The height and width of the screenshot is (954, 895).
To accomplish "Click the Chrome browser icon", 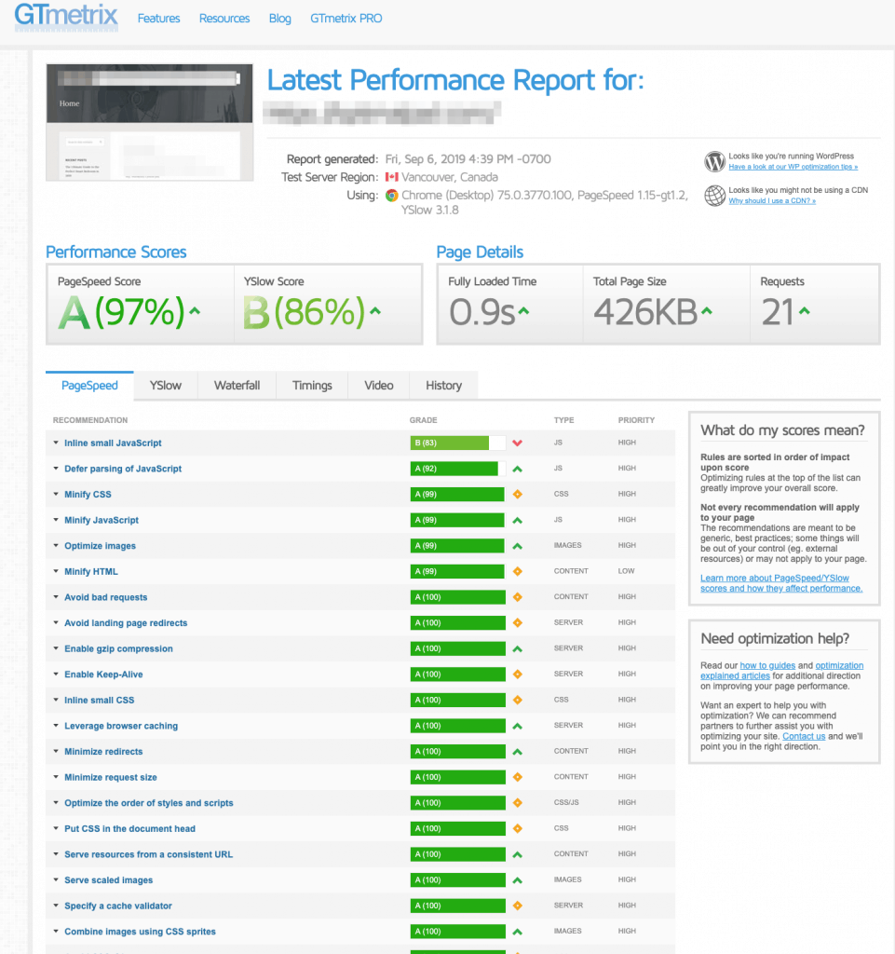I will point(391,196).
